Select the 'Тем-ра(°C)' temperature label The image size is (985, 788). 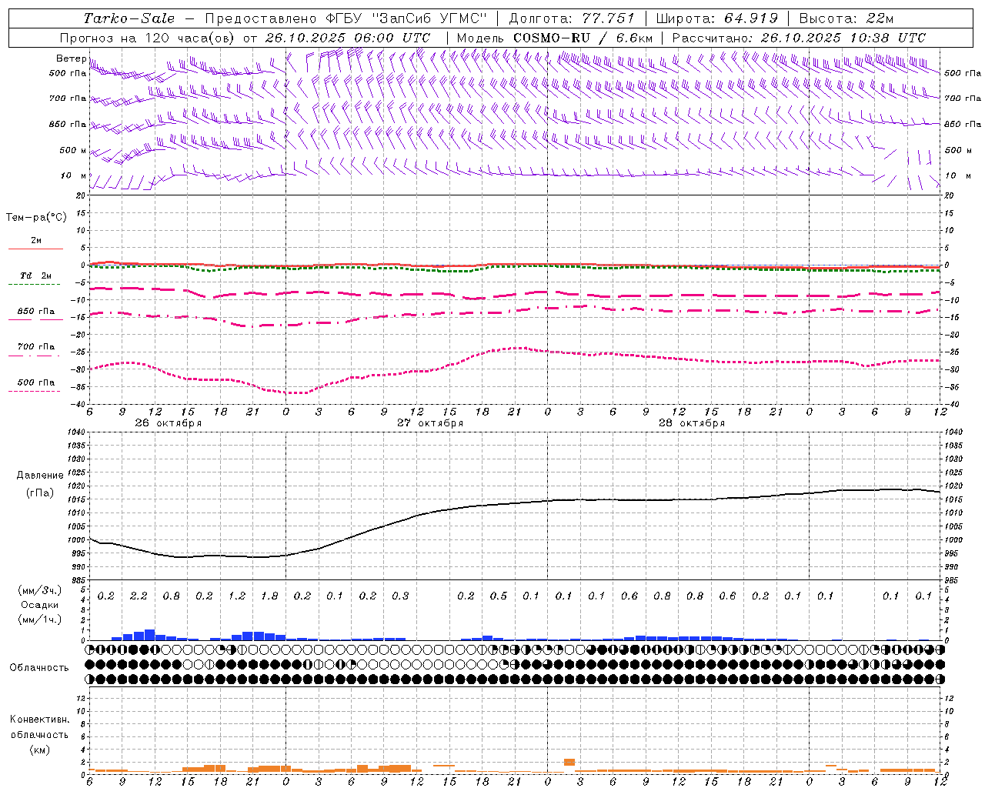tap(36, 218)
